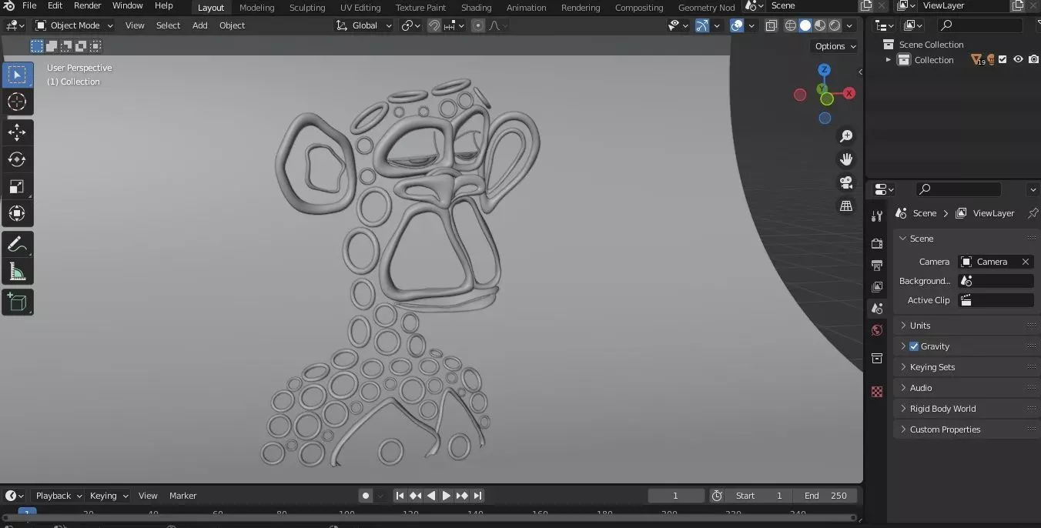Expand the Collection tree item
This screenshot has width=1041, height=528.
coord(888,59)
